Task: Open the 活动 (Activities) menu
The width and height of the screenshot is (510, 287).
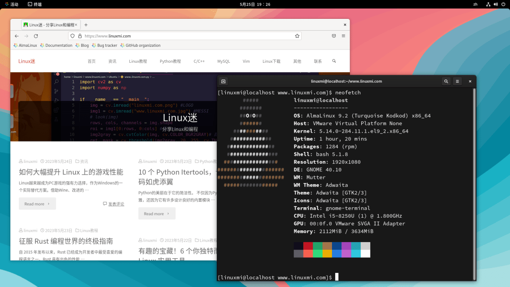Action: (13, 4)
